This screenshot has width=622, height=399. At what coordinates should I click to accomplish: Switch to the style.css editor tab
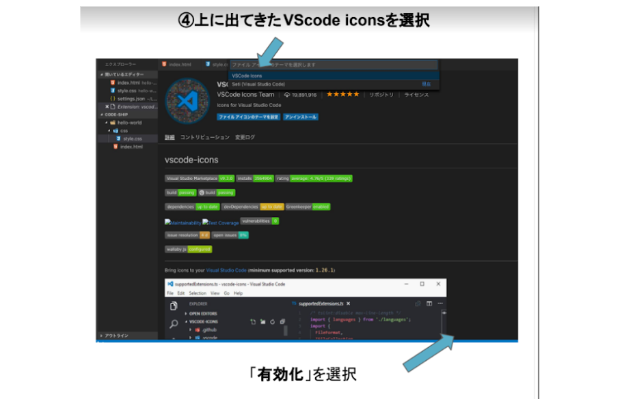215,64
